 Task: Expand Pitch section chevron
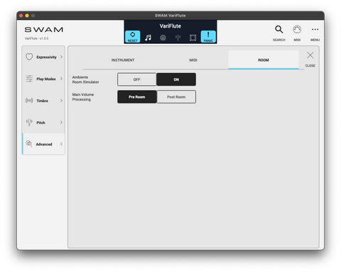point(61,123)
